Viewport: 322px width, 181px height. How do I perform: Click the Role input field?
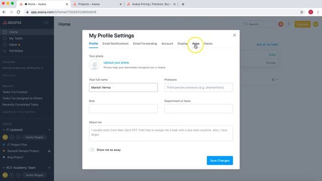pos(123,109)
